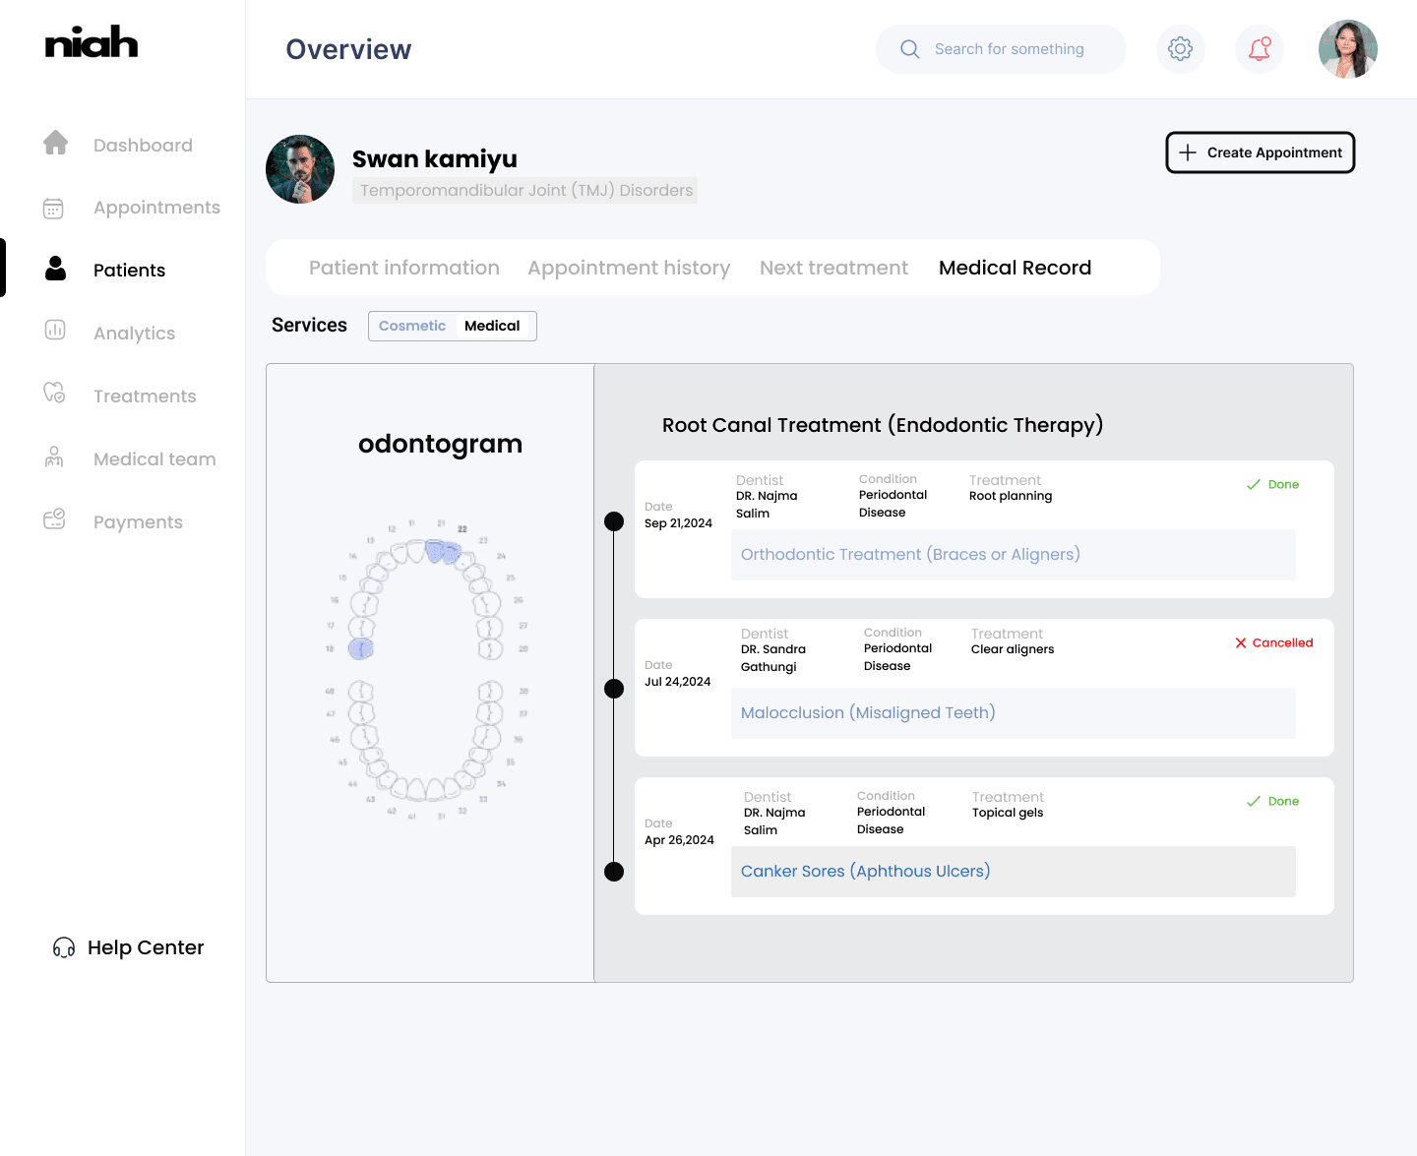Click the Analytics chart icon

pyautogui.click(x=55, y=331)
